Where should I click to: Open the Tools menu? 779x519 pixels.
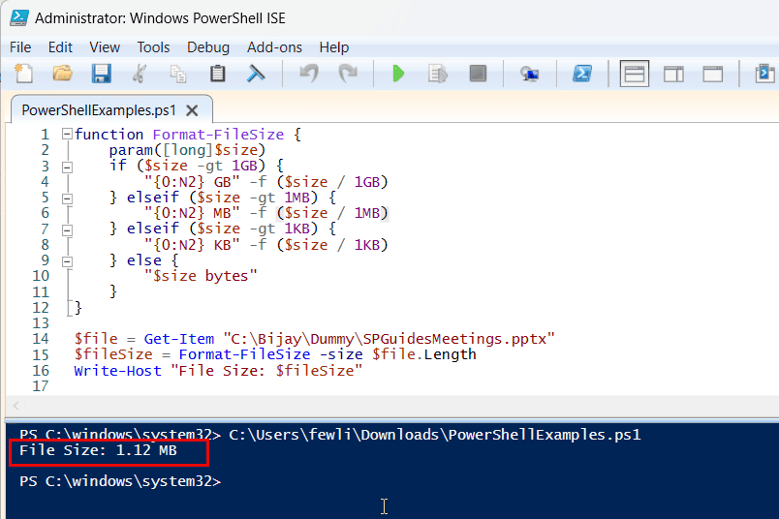click(153, 47)
